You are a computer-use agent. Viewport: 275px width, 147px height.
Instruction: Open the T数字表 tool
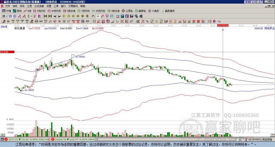tap(114, 11)
